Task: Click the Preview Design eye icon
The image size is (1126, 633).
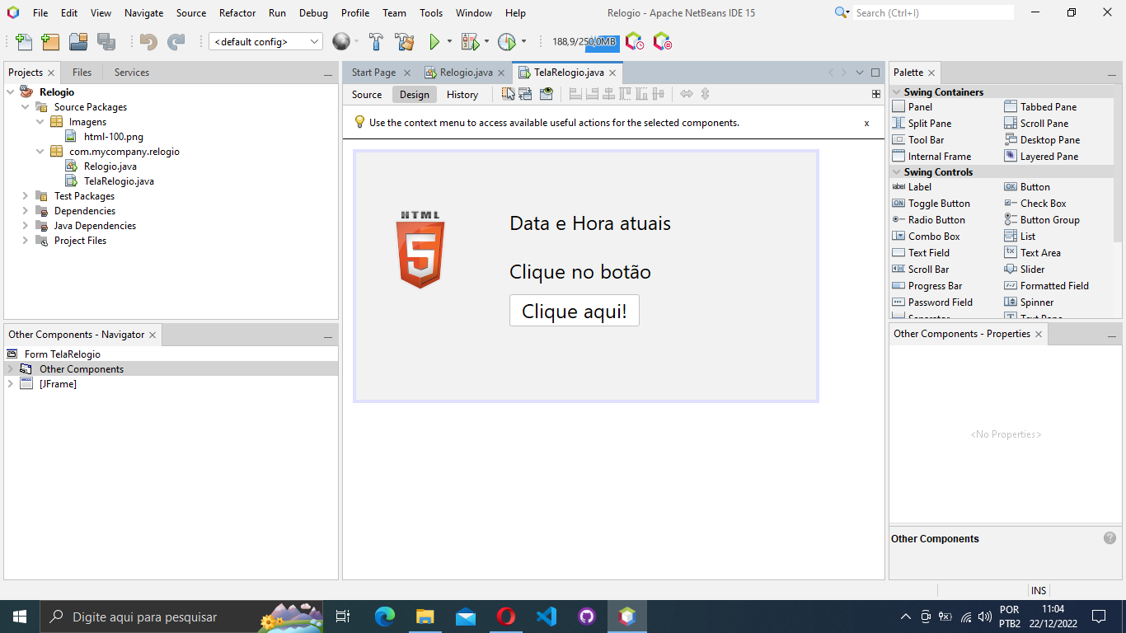Action: 546,94
